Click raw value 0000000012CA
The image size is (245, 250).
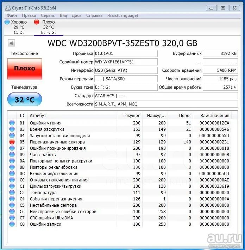click(x=214, y=123)
